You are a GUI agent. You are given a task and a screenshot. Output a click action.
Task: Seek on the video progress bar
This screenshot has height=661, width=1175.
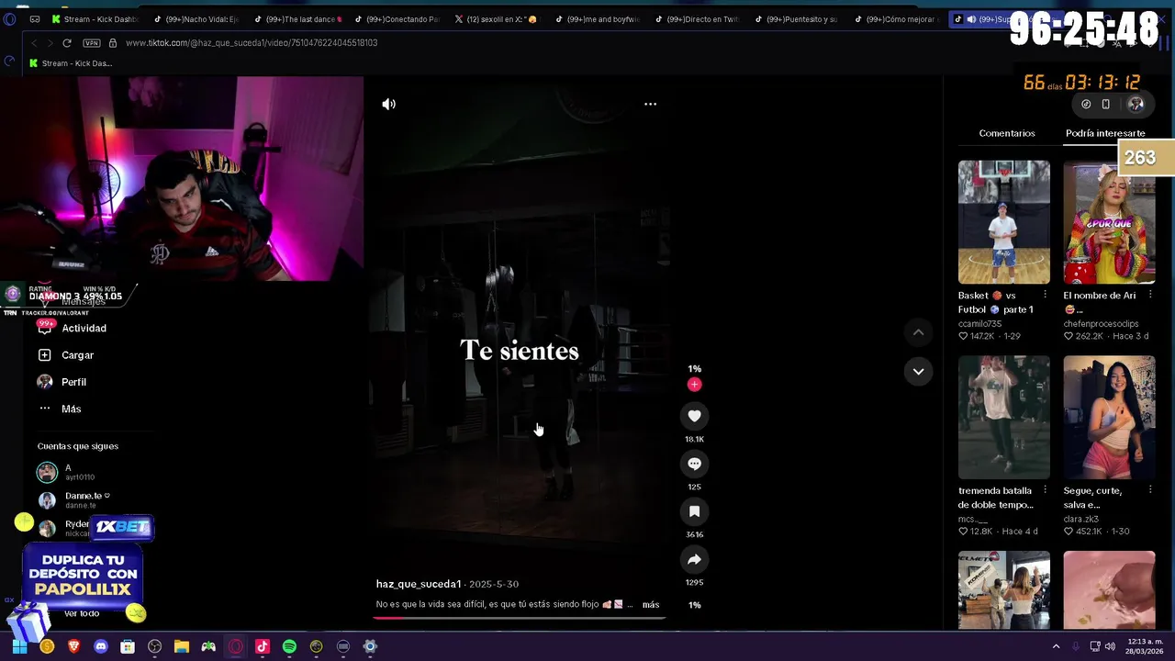(519, 617)
